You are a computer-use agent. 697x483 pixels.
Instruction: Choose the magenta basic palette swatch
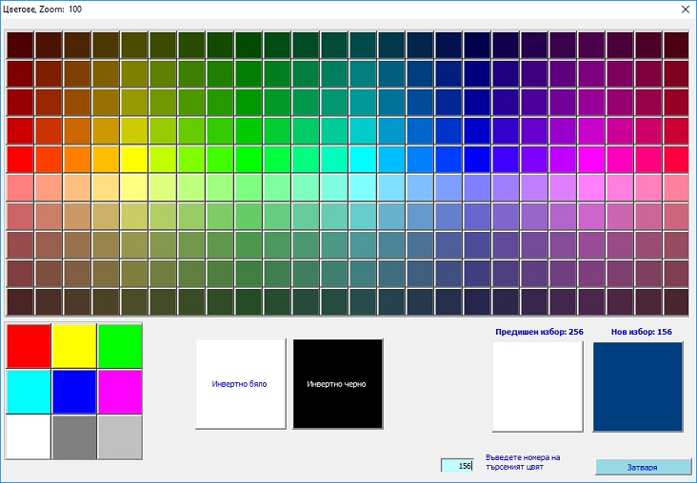[x=120, y=392]
